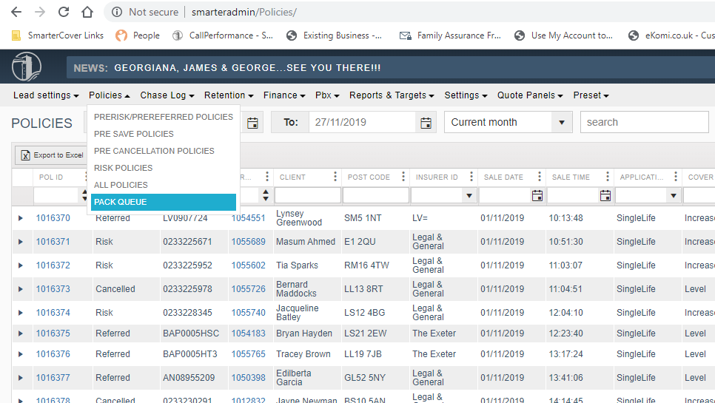Open Sale Date filter calendar icon
Viewport: 715px width, 403px height.
[x=537, y=195]
